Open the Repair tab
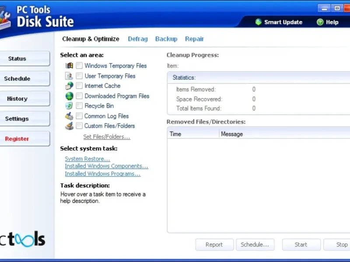This screenshot has width=350, height=262. [x=194, y=39]
